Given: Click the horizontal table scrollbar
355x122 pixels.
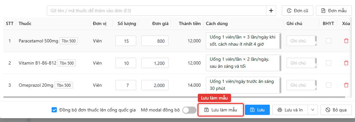Looking at the screenshot, I should (174, 97).
